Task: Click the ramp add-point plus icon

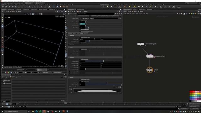Action: pyautogui.click(x=115, y=87)
